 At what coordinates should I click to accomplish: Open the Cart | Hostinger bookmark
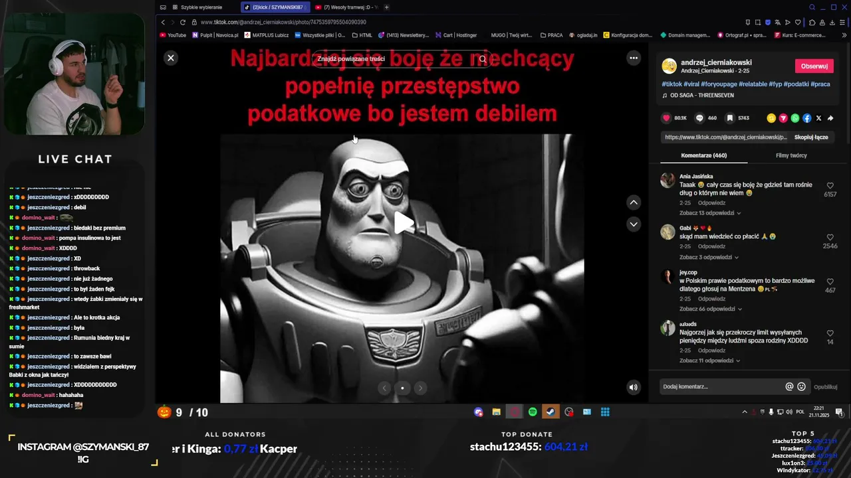tap(456, 35)
